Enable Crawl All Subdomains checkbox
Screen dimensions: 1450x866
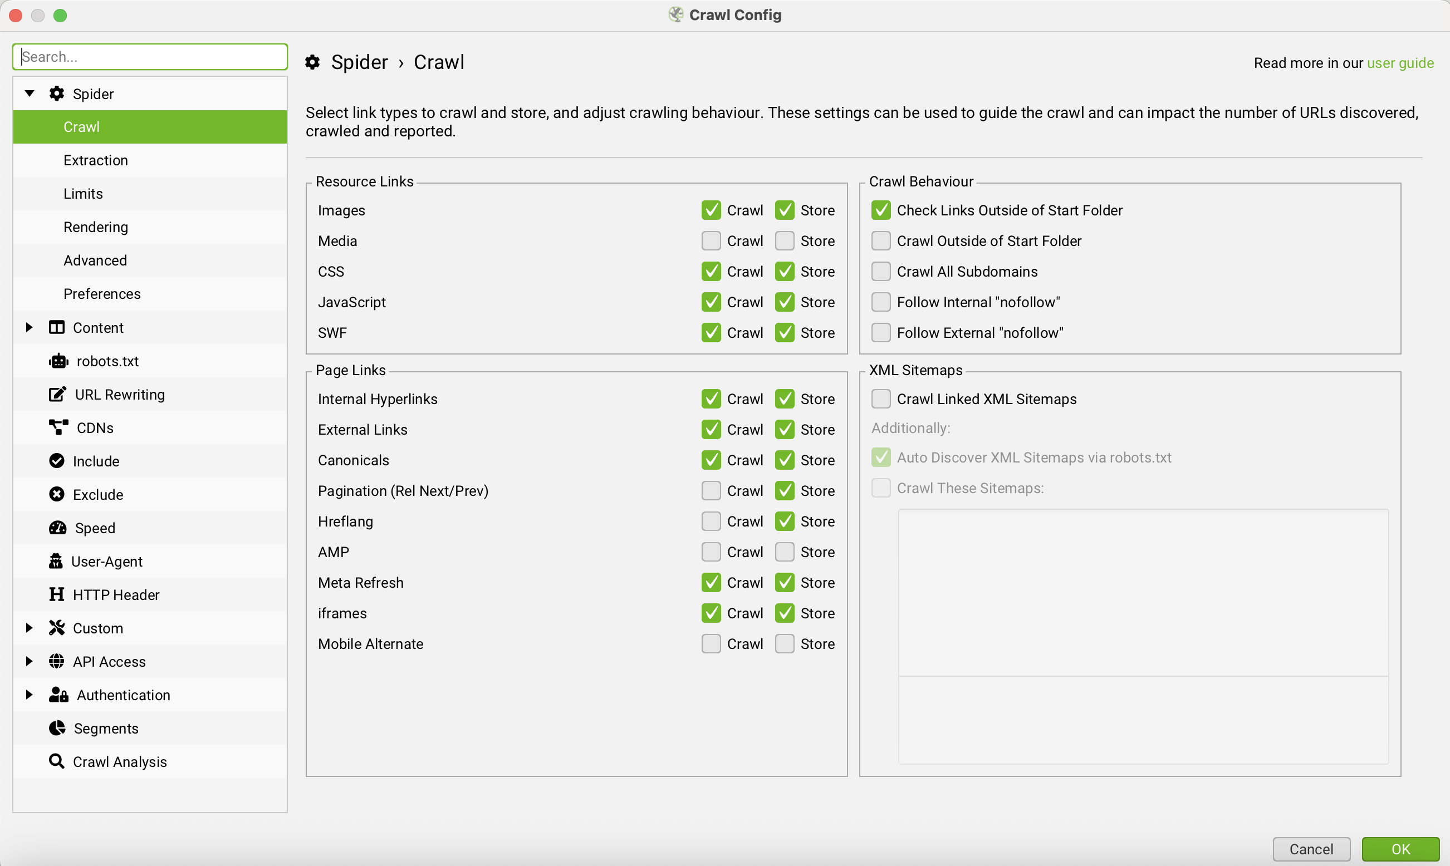tap(880, 272)
